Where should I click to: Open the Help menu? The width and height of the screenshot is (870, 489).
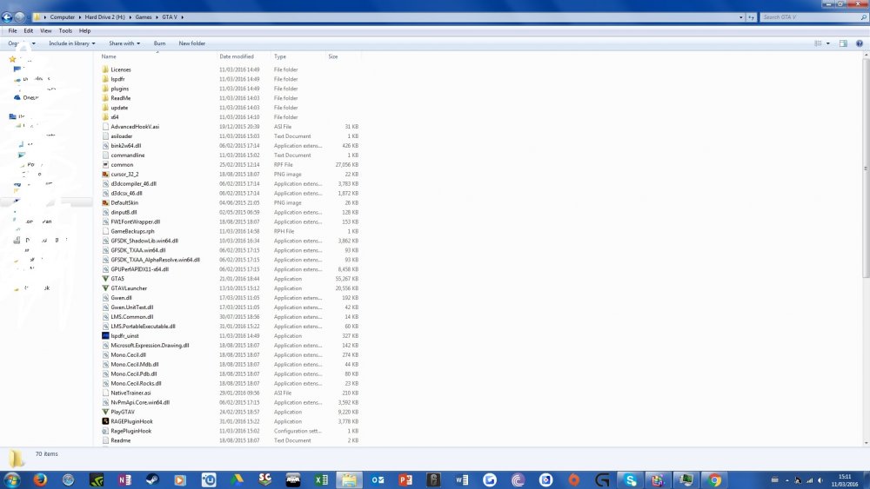[84, 31]
